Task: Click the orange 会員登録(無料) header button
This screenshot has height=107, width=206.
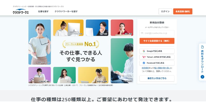Action: point(183,11)
